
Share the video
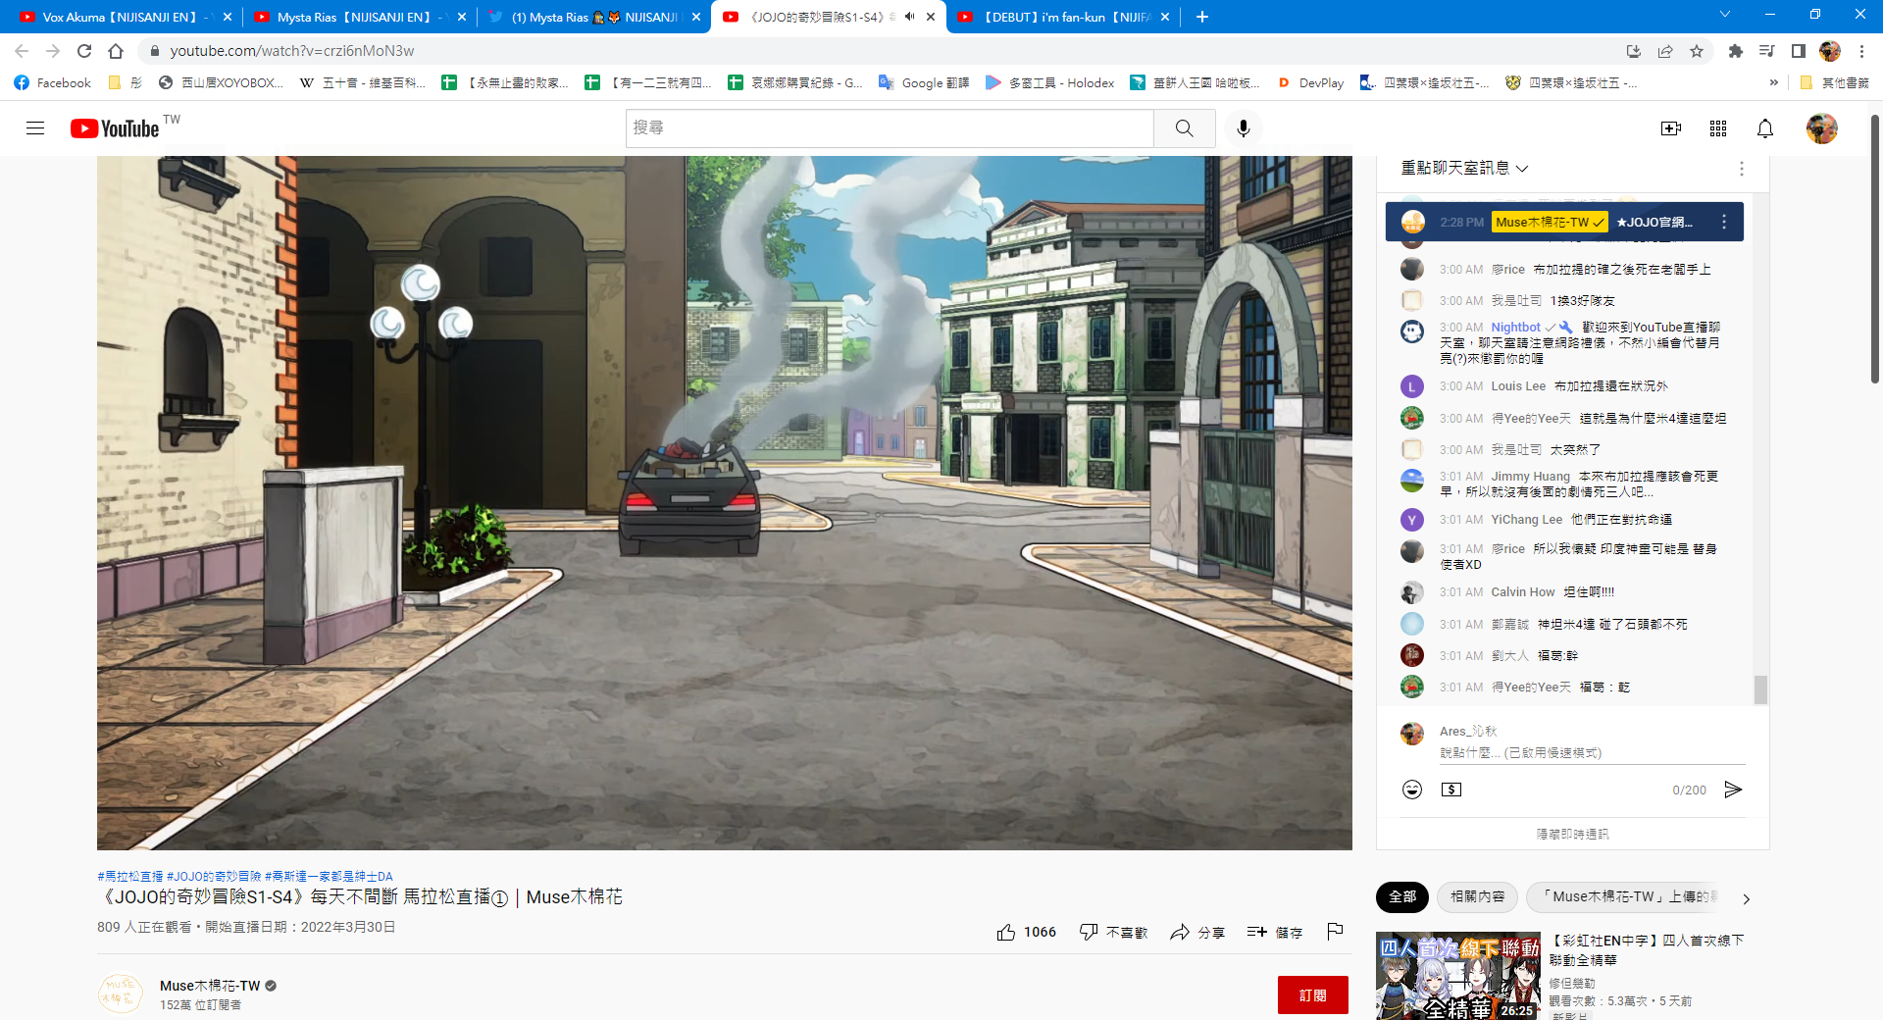tap(1197, 932)
